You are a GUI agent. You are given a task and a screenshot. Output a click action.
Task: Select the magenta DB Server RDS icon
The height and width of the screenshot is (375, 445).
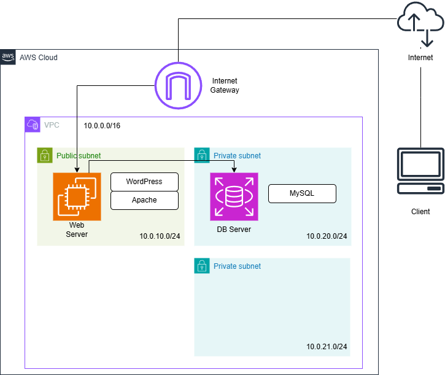point(234,196)
